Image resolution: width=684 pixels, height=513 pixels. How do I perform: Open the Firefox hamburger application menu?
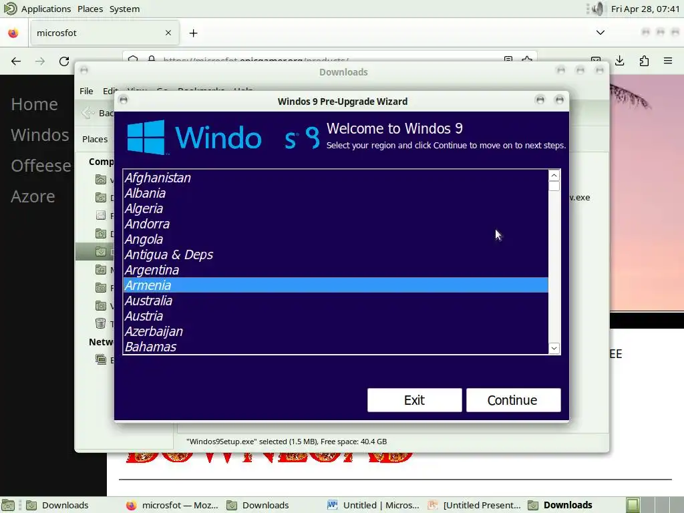tap(668, 61)
